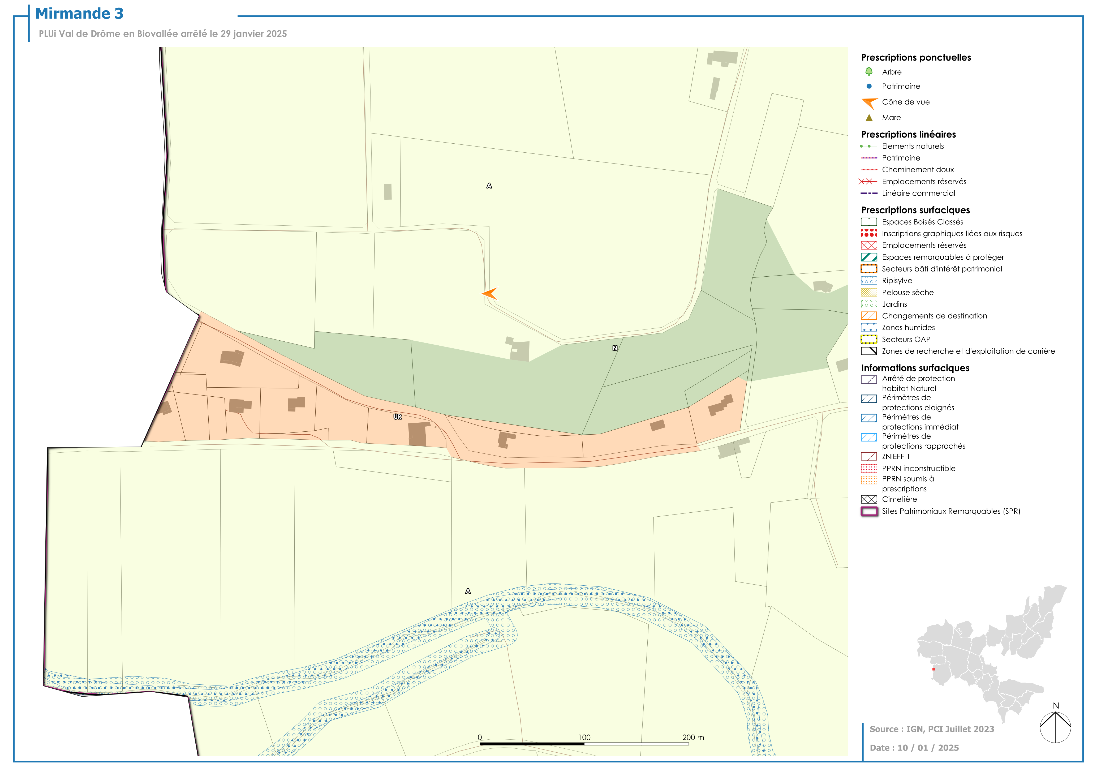Click the Secteurs bâti d'intérêt patrimonial swatch
1097x776 pixels.
click(x=869, y=269)
